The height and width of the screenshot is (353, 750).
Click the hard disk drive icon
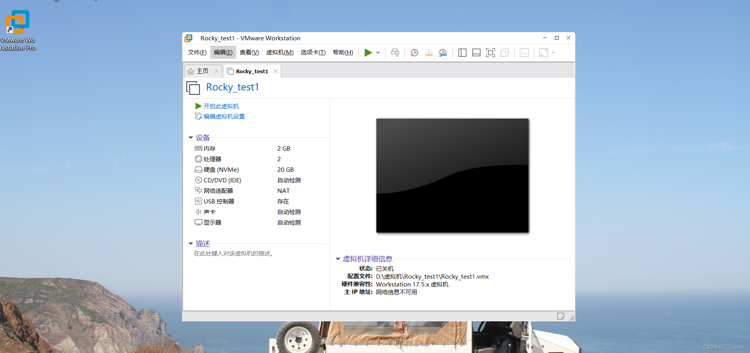pos(199,169)
